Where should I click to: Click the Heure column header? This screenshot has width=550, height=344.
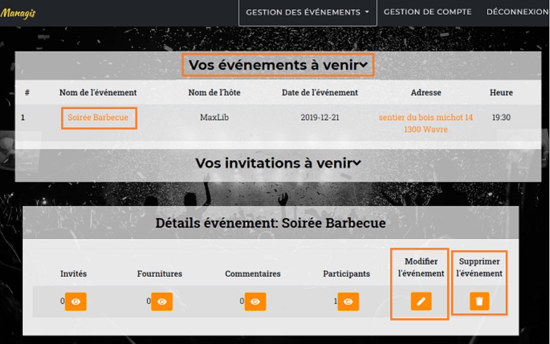coord(501,93)
